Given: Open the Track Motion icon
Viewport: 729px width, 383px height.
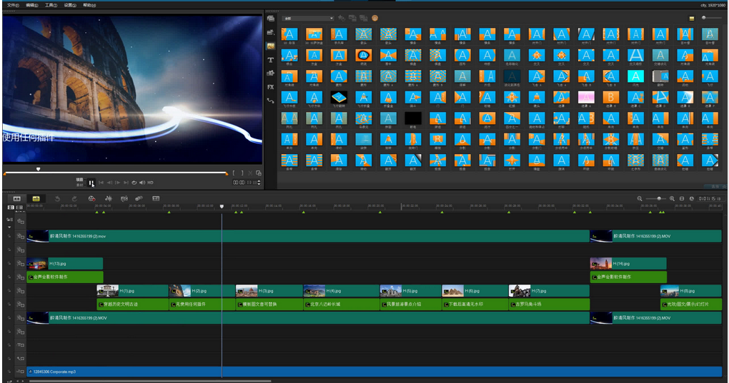Looking at the screenshot, I should pyautogui.click(x=139, y=198).
